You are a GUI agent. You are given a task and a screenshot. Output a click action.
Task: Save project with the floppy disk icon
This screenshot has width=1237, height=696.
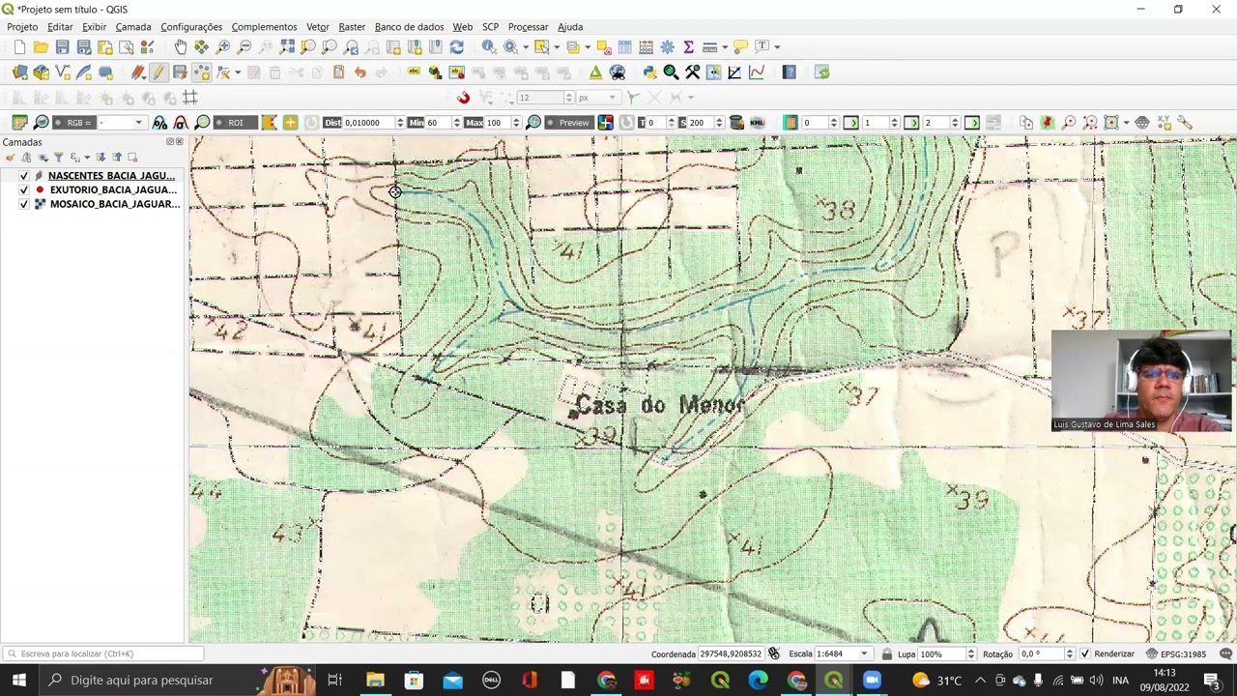click(62, 46)
